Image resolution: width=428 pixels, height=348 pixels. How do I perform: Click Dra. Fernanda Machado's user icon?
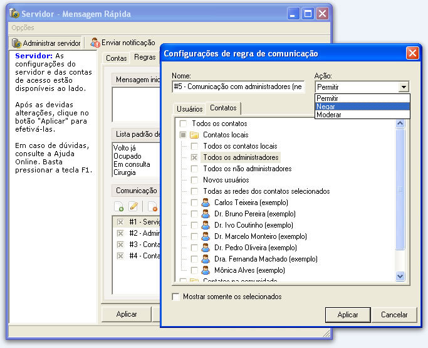click(206, 259)
